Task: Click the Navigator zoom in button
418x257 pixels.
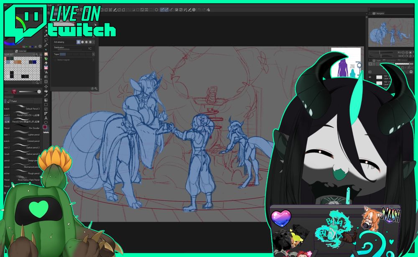Action: [407, 53]
